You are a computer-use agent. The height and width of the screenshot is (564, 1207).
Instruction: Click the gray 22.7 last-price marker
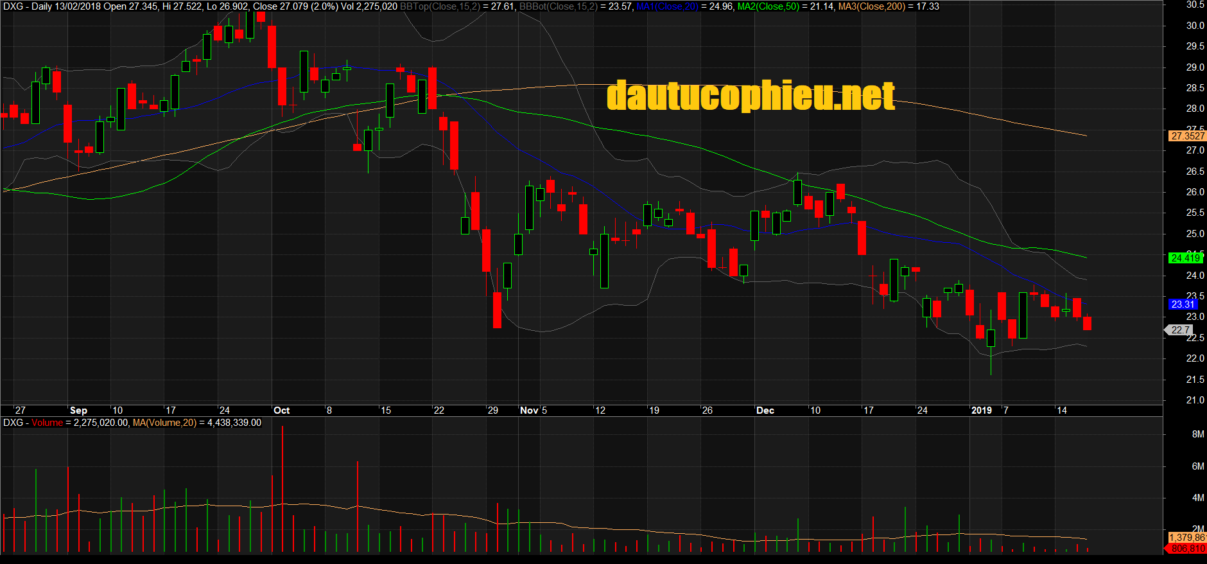pos(1180,330)
